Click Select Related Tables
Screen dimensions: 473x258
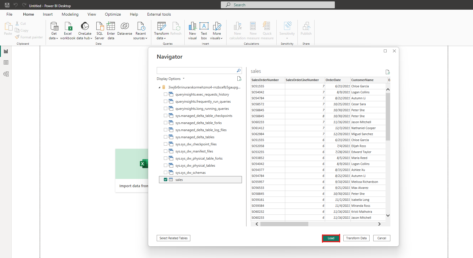pos(173,238)
